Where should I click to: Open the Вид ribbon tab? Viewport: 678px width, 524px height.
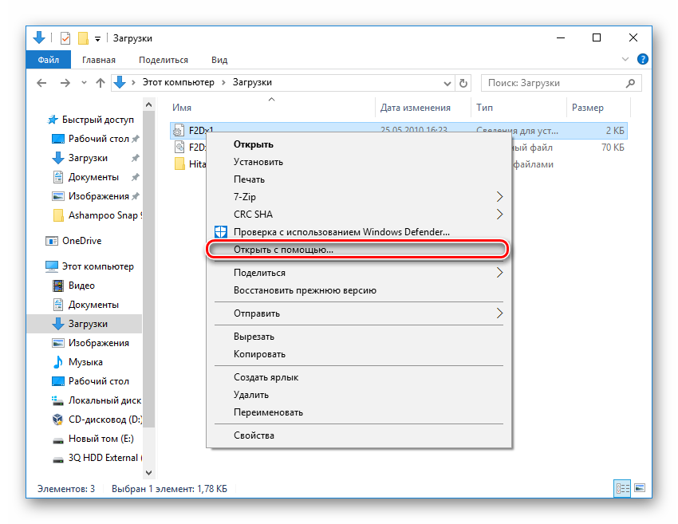tap(219, 60)
